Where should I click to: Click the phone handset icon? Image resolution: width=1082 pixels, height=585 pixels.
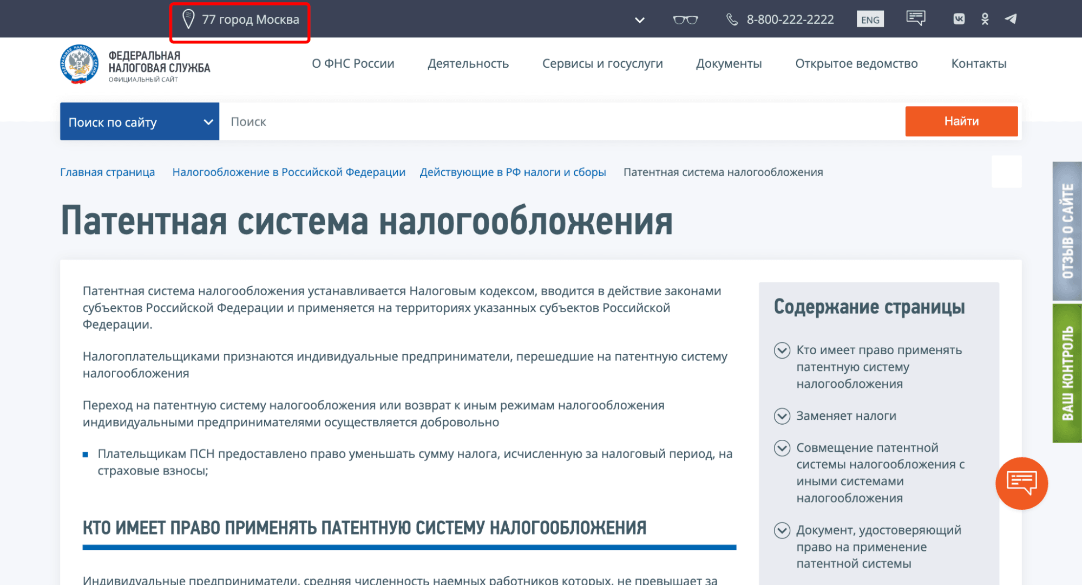(x=732, y=19)
